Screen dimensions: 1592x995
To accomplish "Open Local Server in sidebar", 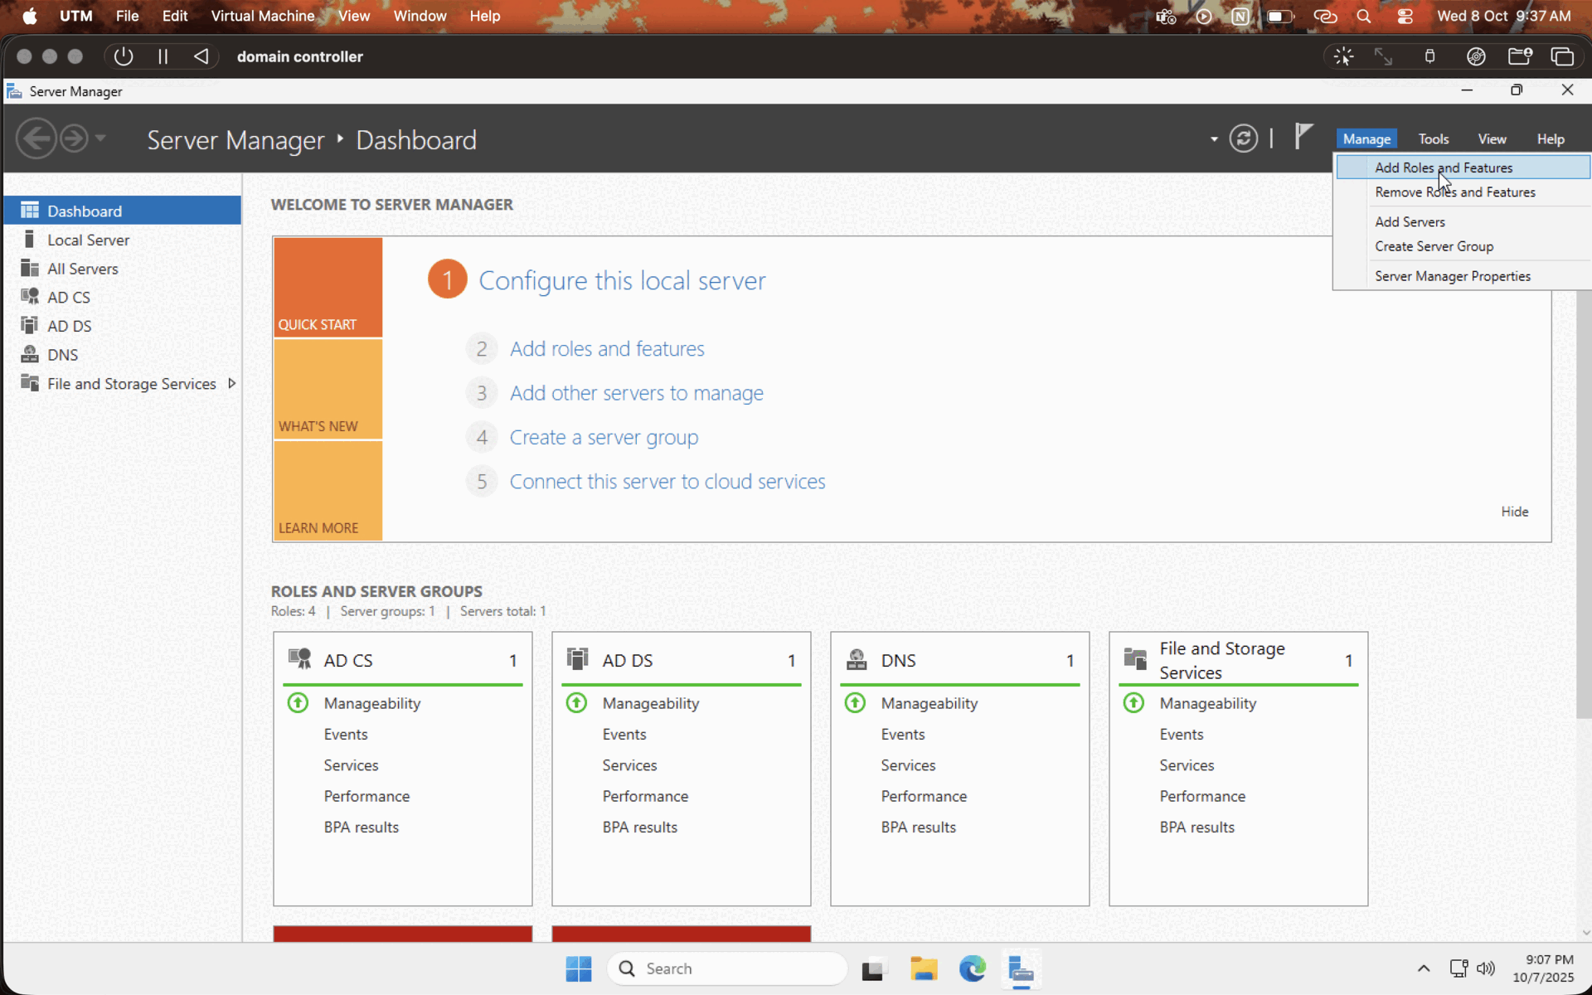I will (88, 240).
